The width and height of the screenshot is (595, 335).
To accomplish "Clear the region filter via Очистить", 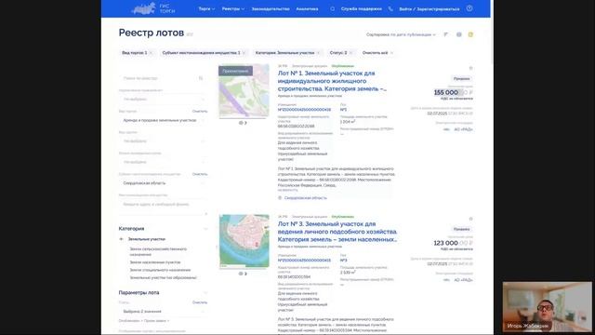I will click(200, 174).
